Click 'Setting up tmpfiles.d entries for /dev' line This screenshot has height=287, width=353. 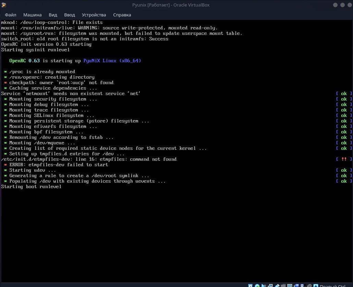point(67,154)
